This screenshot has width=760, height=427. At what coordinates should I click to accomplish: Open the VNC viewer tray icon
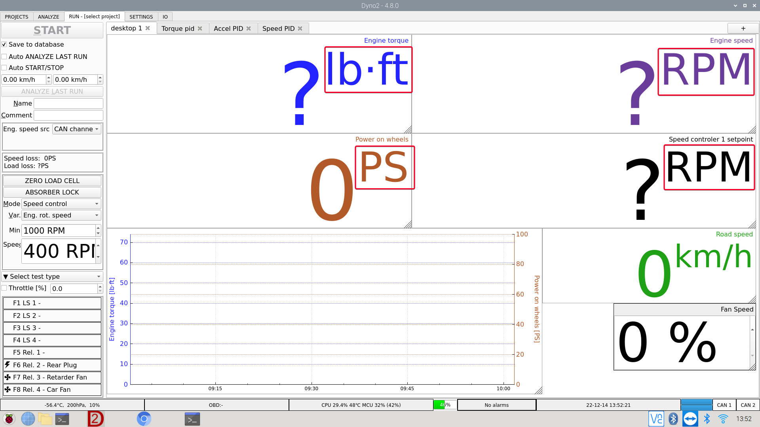(656, 419)
